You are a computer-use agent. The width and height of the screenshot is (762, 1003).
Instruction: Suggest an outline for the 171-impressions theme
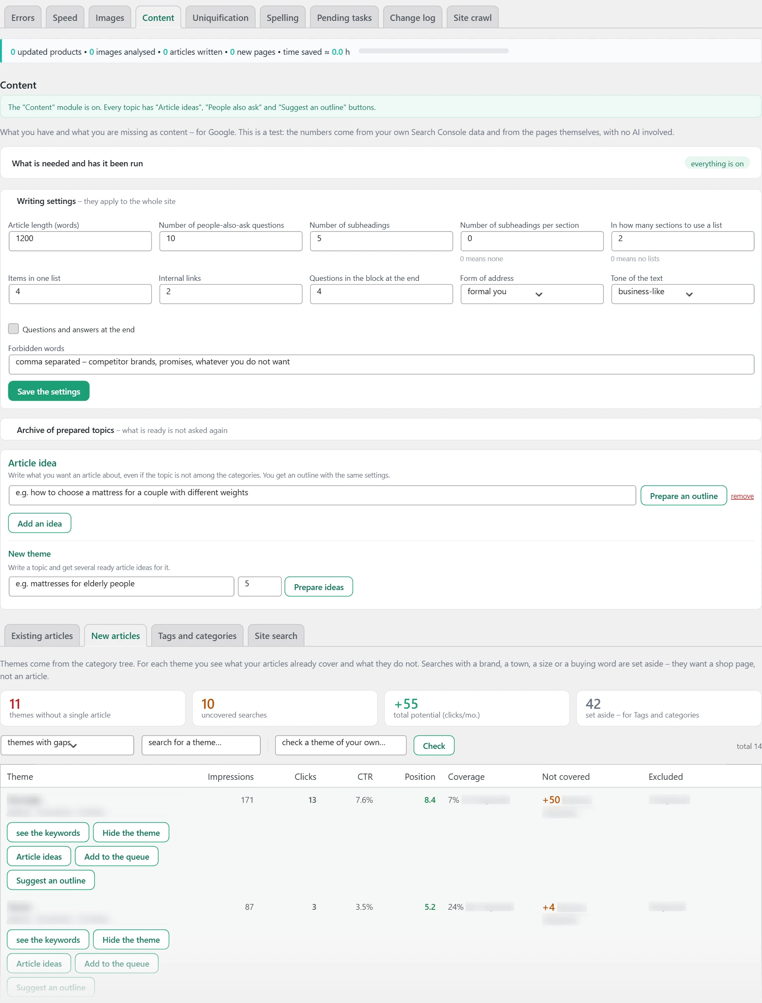coord(51,880)
